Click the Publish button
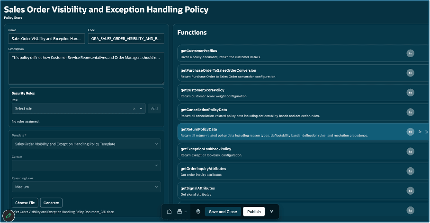The height and width of the screenshot is (223, 430). (x=254, y=212)
